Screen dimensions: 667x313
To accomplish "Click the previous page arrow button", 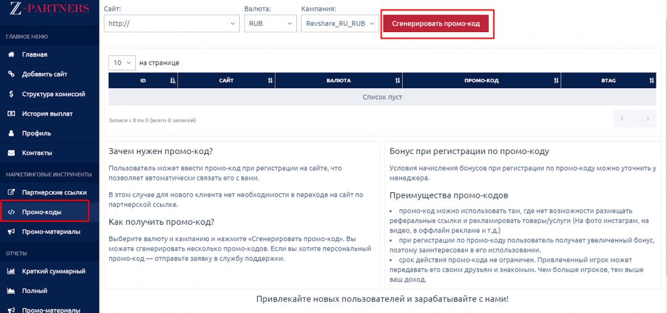I will tap(624, 119).
